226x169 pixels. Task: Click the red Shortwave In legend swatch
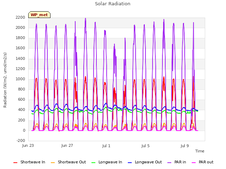click(x=15, y=163)
